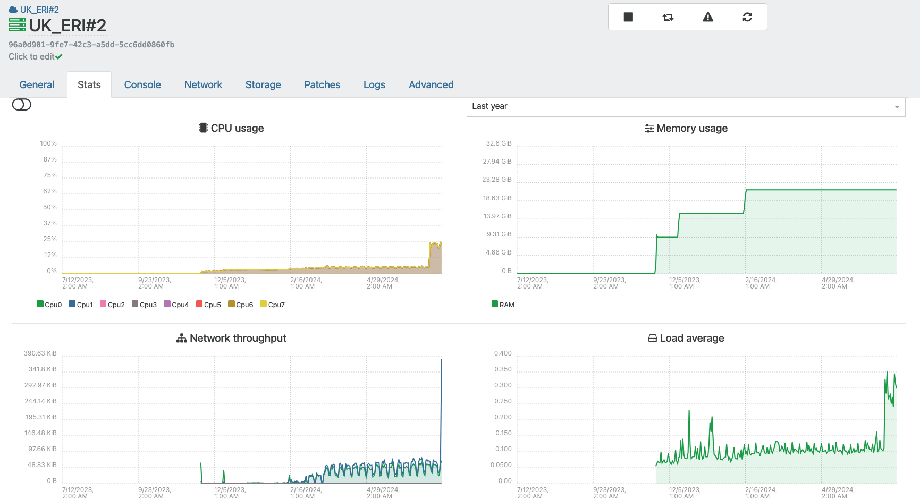
Task: Click the Click to edit description link
Action: 31,56
